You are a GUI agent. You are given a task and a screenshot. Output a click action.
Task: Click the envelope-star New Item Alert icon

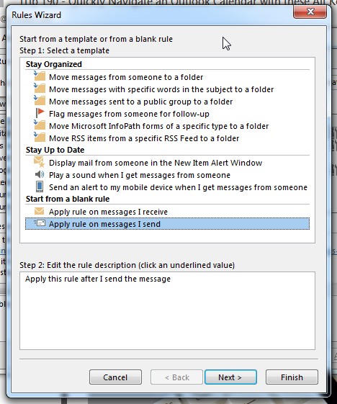coord(40,162)
